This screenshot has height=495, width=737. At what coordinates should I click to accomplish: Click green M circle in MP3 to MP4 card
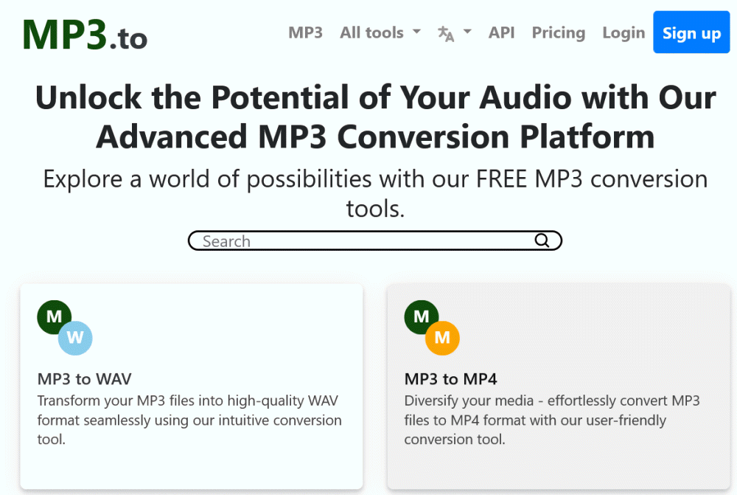422,317
